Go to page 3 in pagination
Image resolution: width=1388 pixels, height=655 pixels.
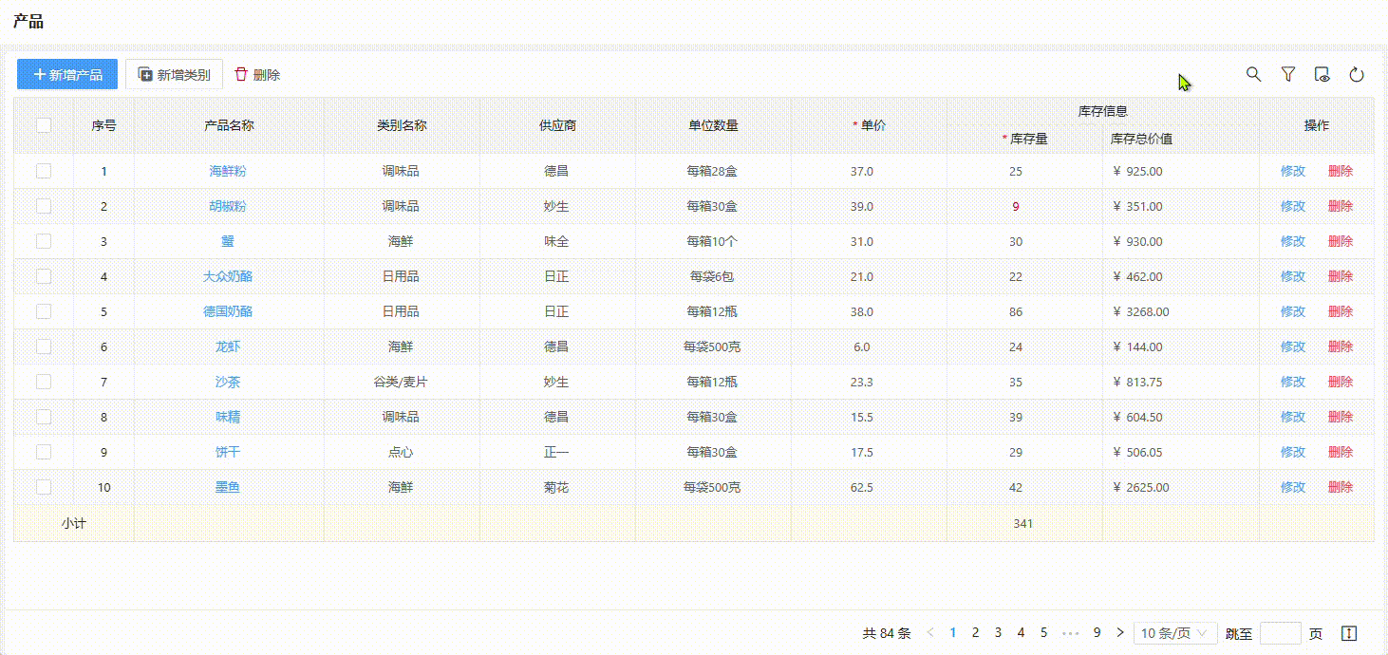point(998,632)
